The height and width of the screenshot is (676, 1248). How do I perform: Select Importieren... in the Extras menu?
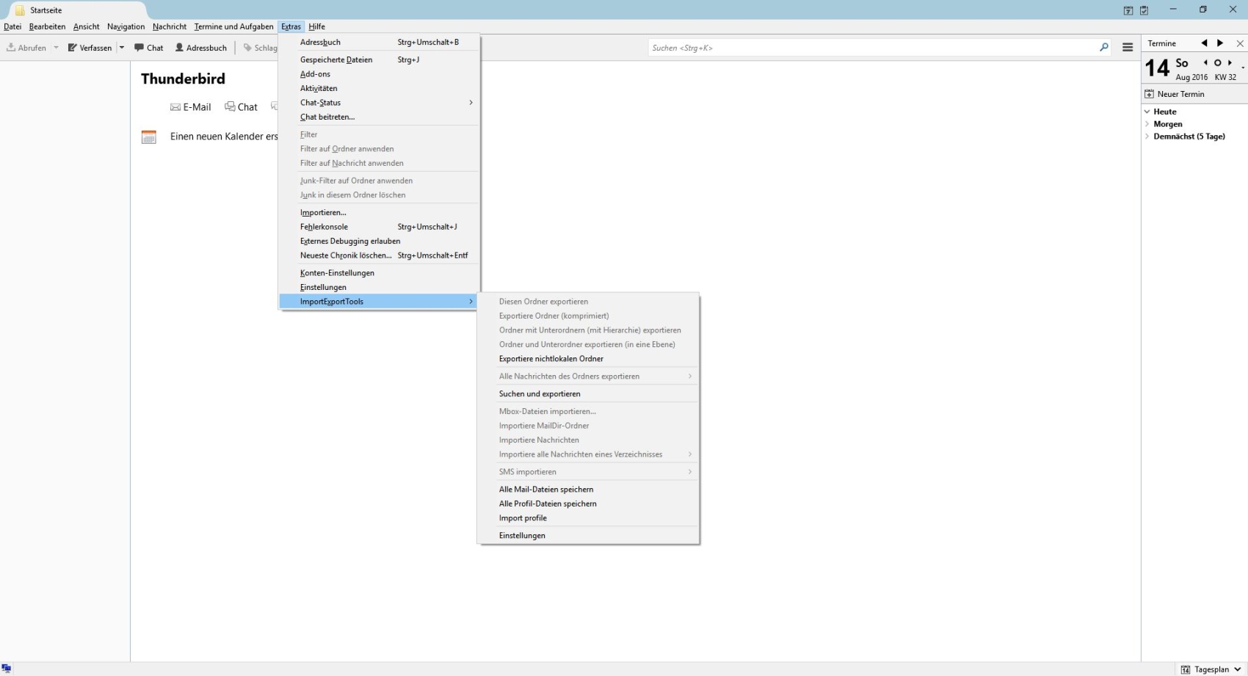point(379,212)
